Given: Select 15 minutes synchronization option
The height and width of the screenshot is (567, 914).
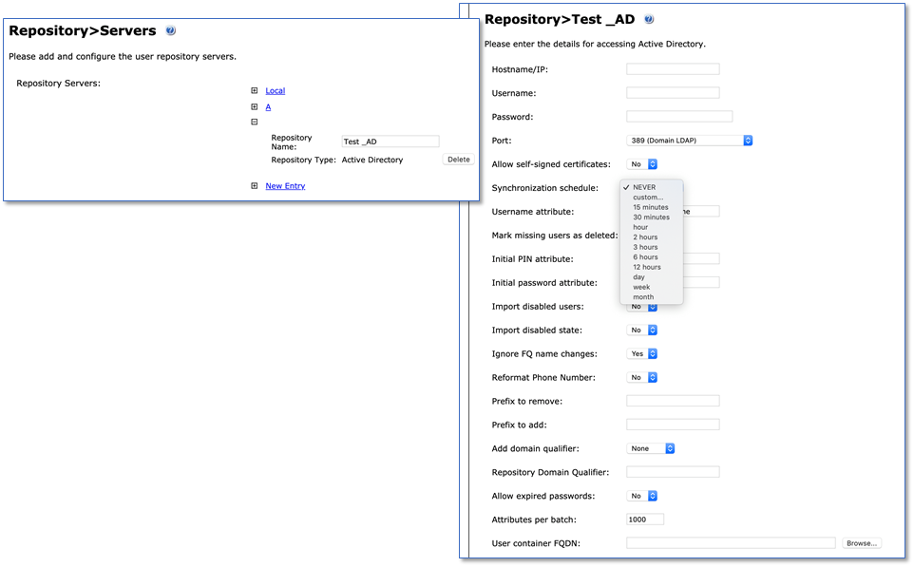Looking at the screenshot, I should [651, 207].
